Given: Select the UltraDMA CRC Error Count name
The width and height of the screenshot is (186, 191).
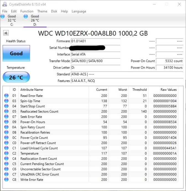Looking at the screenshot, I should (40, 174).
